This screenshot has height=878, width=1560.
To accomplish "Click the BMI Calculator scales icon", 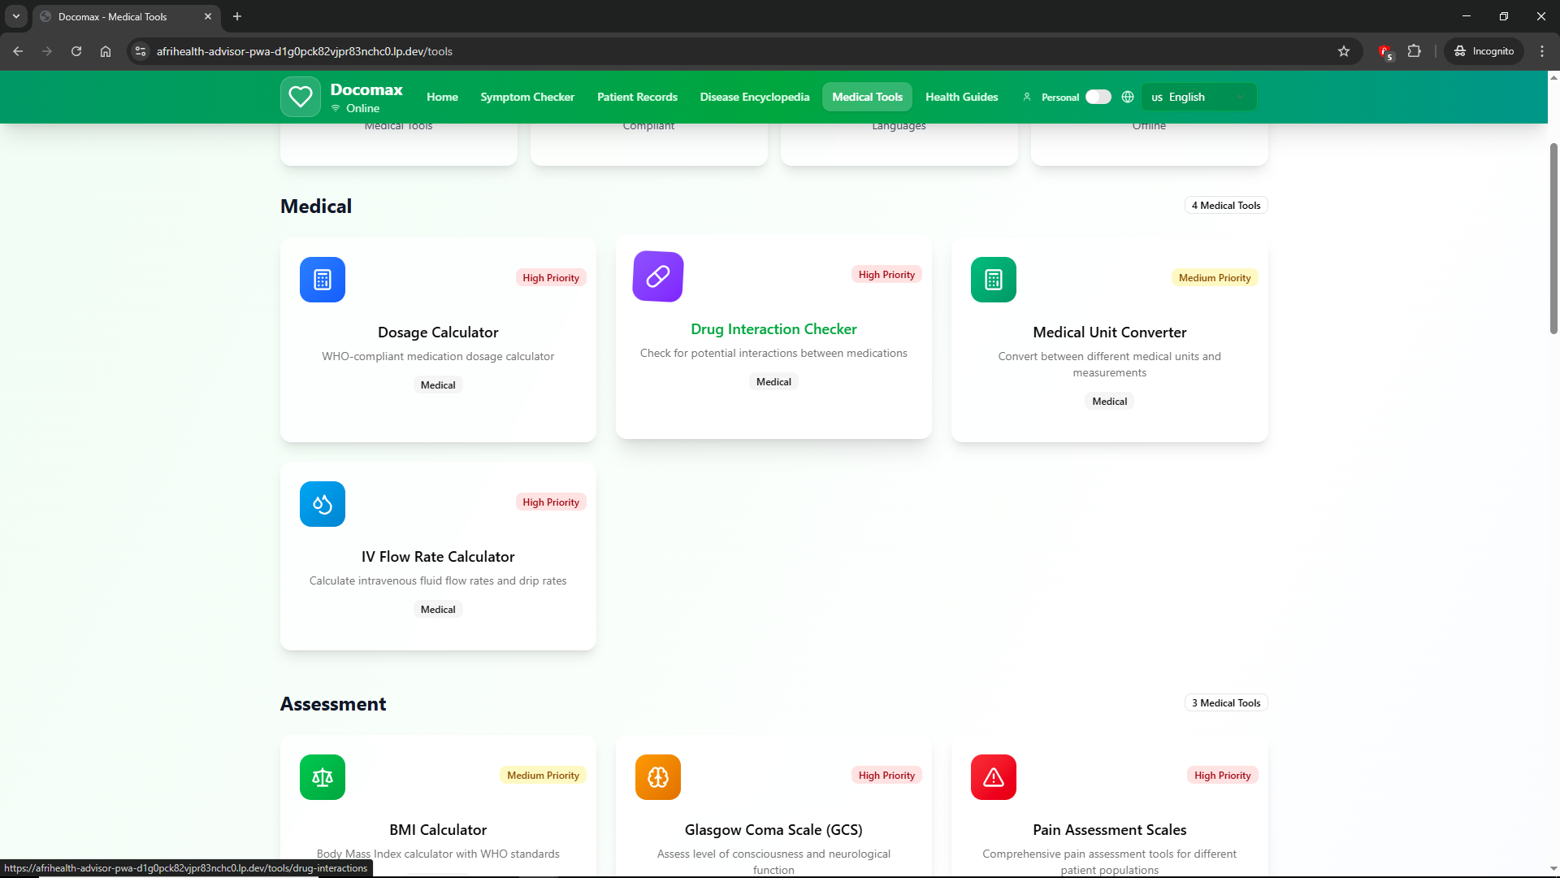I will [323, 777].
